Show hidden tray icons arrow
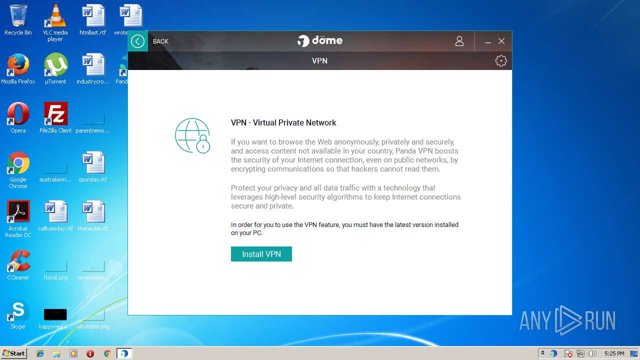Image resolution: width=640 pixels, height=360 pixels. click(543, 353)
